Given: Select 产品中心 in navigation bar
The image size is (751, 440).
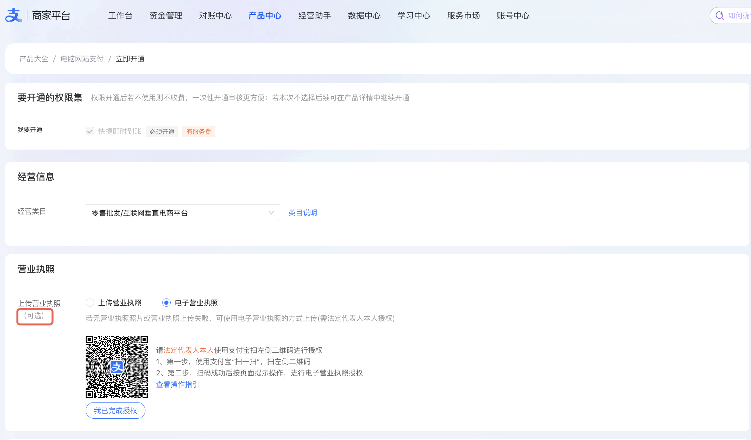Looking at the screenshot, I should (265, 16).
